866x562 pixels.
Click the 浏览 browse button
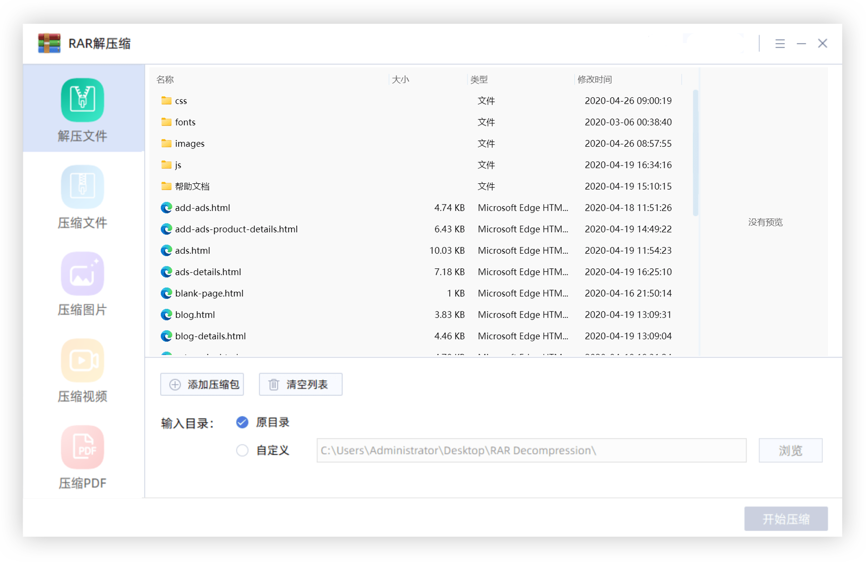[790, 450]
